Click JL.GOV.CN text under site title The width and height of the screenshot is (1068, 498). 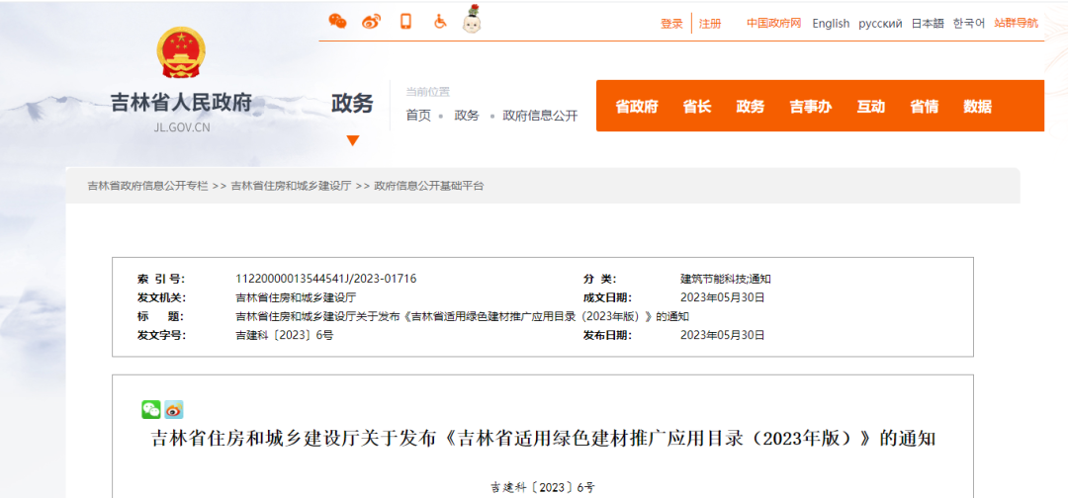point(182,127)
